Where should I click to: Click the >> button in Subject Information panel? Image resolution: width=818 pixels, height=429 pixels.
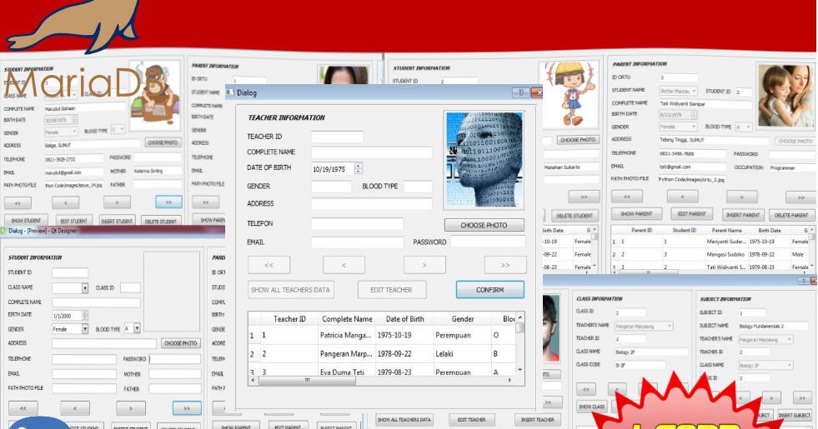[x=802, y=398]
